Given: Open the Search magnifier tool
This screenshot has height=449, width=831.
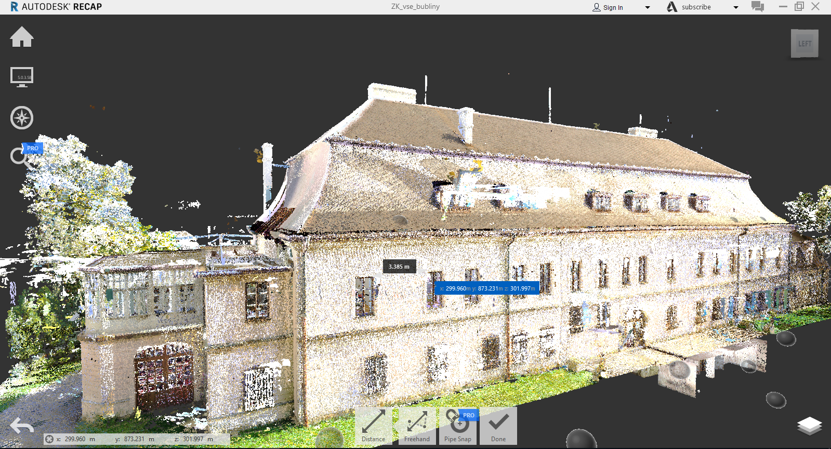Looking at the screenshot, I should 21,157.
